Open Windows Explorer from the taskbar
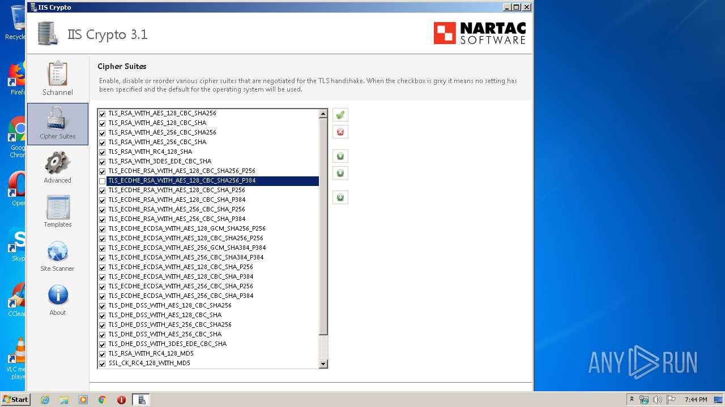This screenshot has height=407, width=725. [64, 400]
